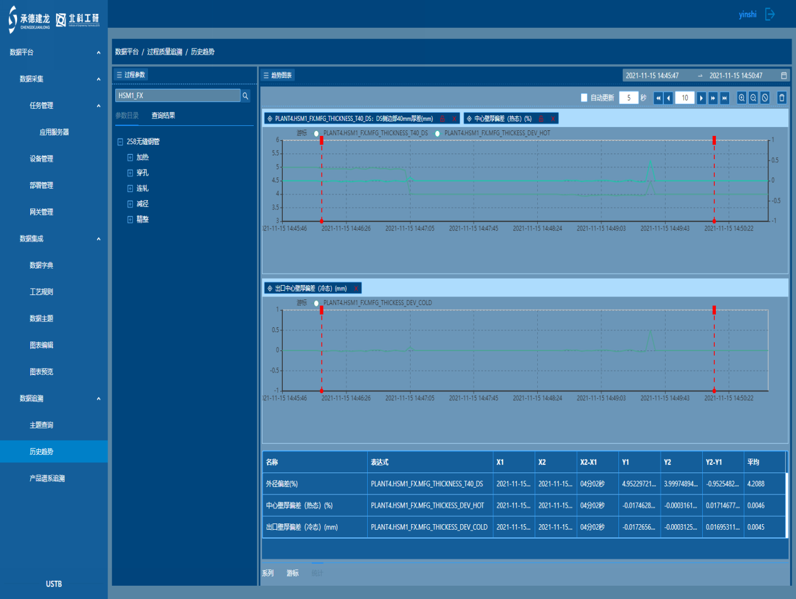Click the trash delete icon in toolbar
Screen dimensions: 796x599
(x=782, y=98)
